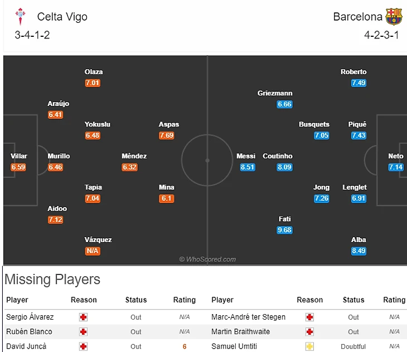
Task: Click the WhoScored.com watermark
Action: click(x=207, y=259)
